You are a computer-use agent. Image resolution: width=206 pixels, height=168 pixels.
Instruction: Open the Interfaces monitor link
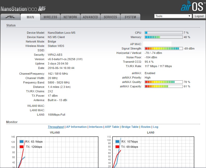tap(96, 127)
